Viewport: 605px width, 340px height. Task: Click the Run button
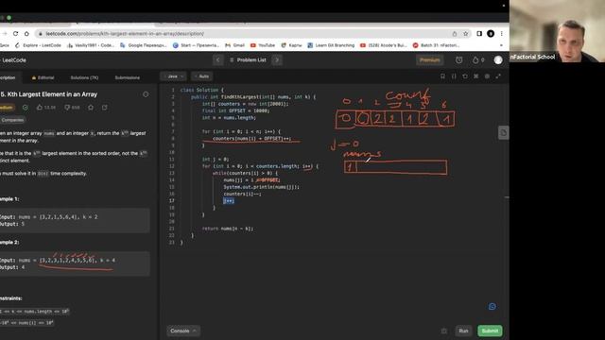(x=463, y=331)
